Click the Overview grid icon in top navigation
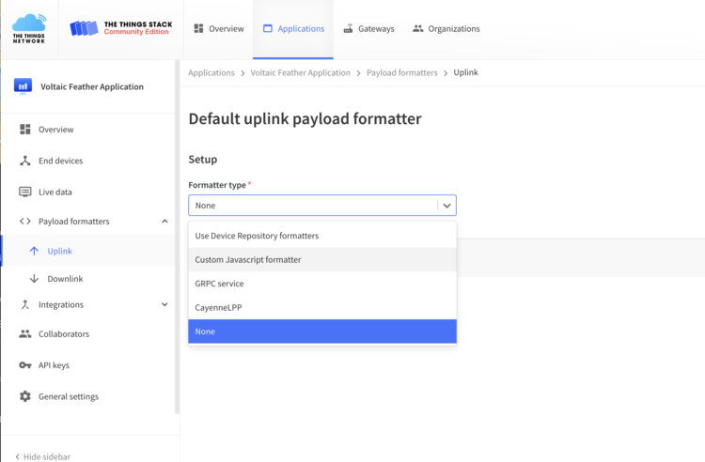Screen dimensions: 705x462 tap(198, 28)
